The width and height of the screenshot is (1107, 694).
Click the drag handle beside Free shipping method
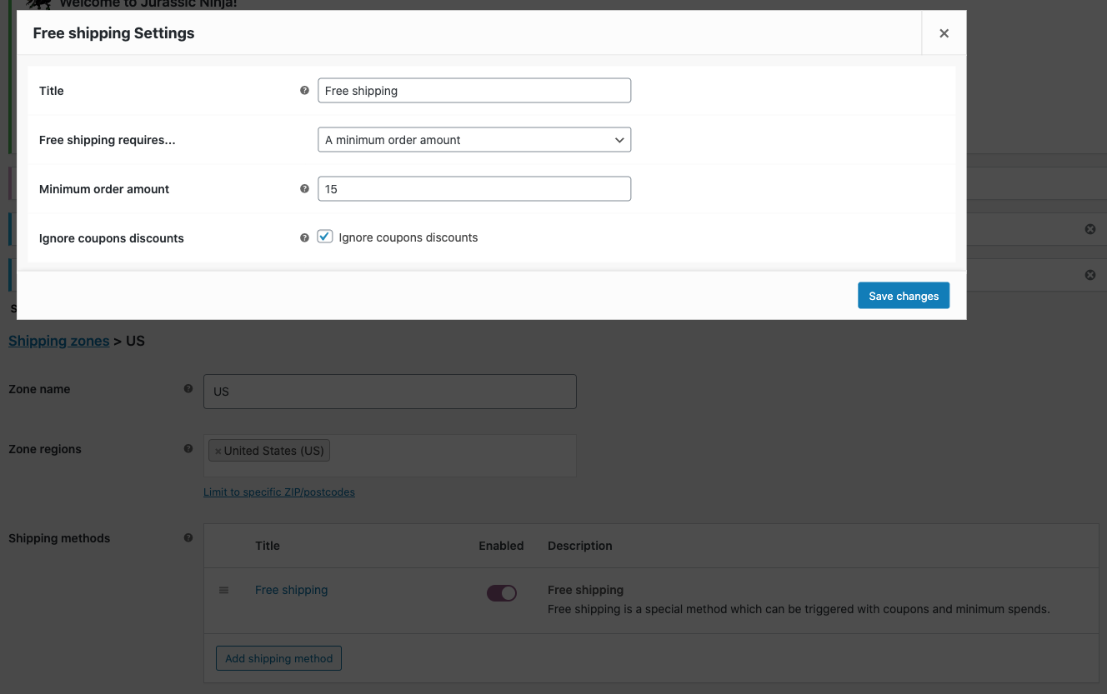[223, 589]
